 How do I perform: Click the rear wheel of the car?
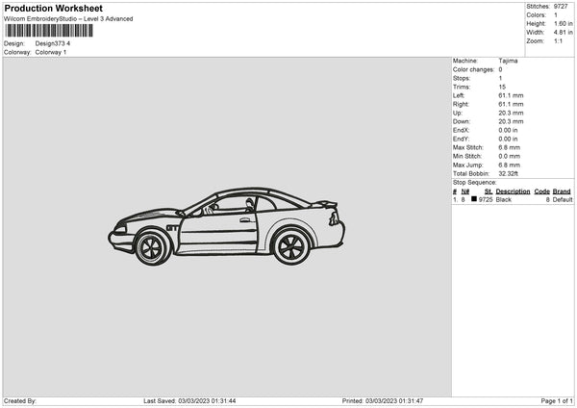tap(289, 246)
